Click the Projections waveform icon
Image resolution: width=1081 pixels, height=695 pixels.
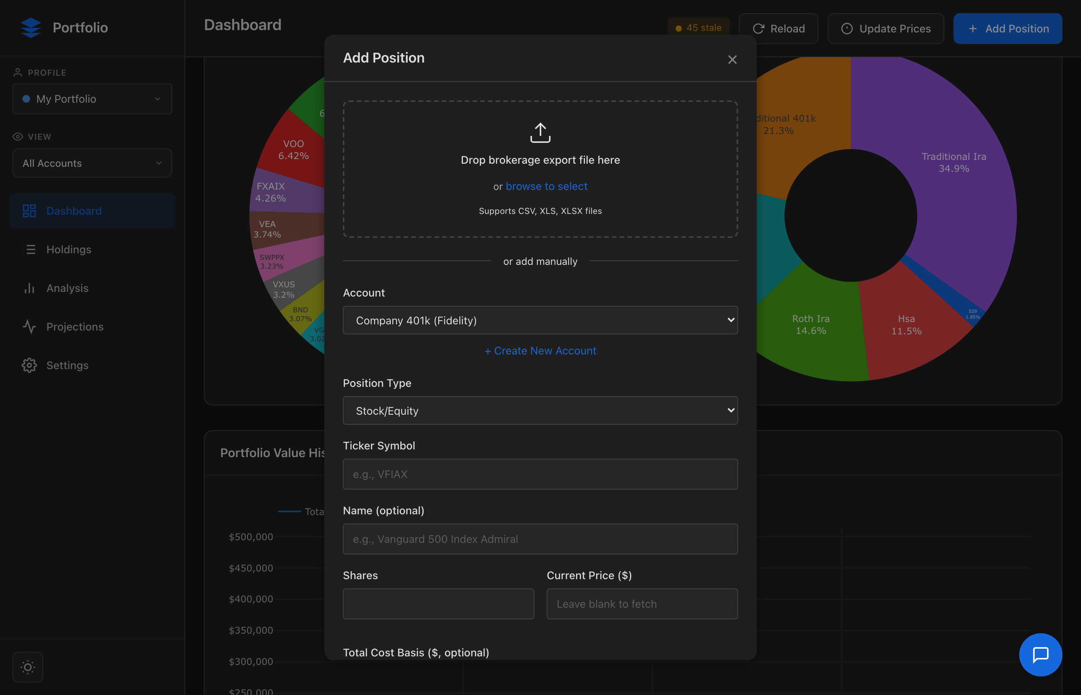tap(29, 326)
